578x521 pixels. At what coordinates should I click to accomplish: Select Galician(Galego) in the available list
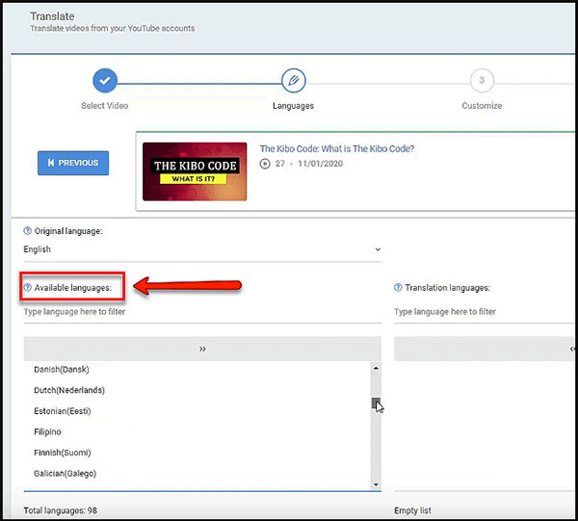[x=65, y=474]
